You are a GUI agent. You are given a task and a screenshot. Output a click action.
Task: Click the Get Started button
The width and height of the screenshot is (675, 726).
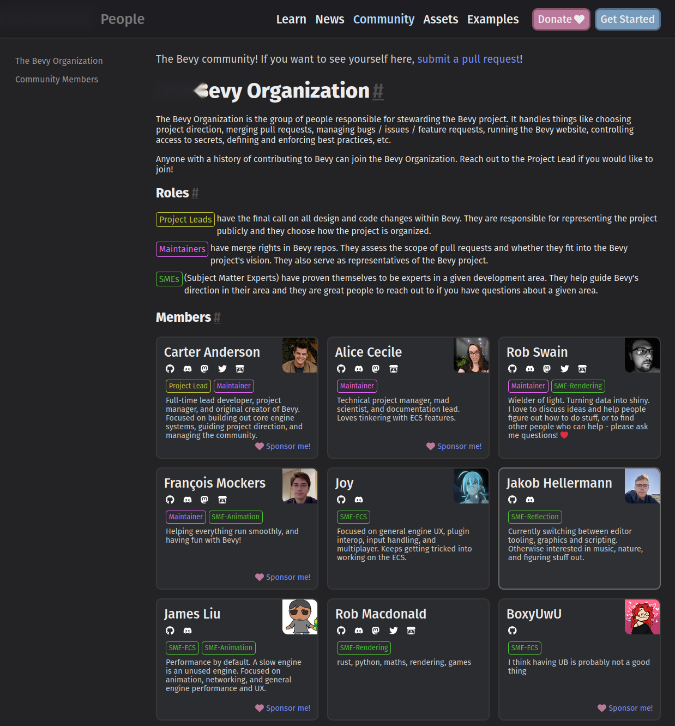tap(628, 19)
